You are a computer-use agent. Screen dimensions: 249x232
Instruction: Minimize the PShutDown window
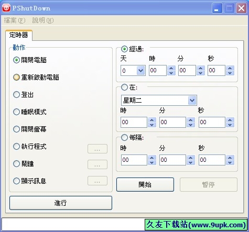click(217, 8)
